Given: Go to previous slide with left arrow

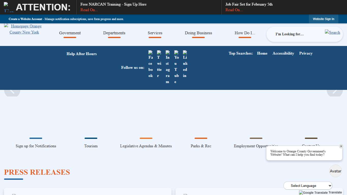Looking at the screenshot, I should tap(12, 92).
